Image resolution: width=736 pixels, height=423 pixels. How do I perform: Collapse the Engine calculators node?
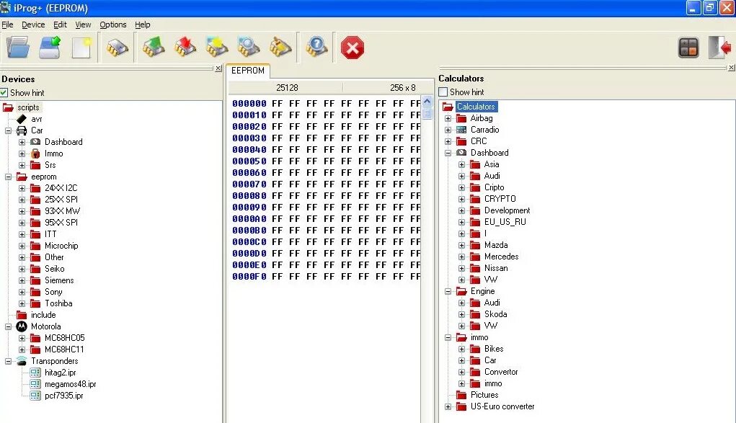pyautogui.click(x=448, y=292)
